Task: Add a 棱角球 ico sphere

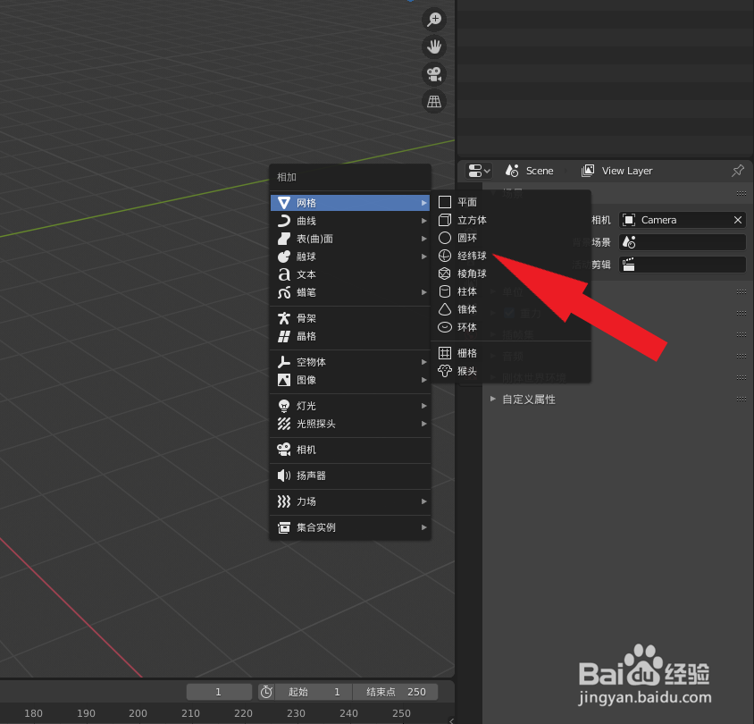Action: [511, 274]
